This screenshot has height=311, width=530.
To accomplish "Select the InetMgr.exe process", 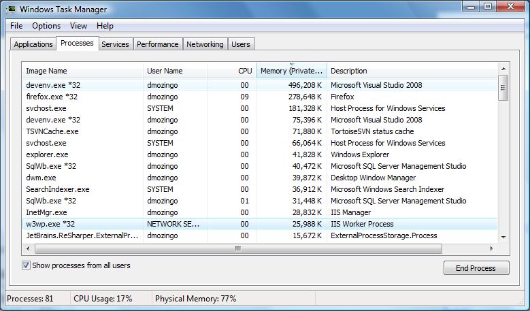I will point(260,212).
